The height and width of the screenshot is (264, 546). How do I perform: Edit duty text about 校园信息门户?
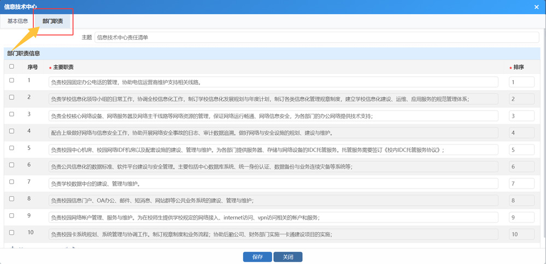[273, 200]
